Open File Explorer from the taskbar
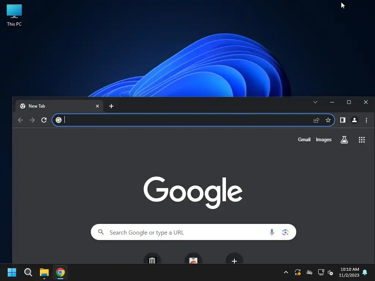The height and width of the screenshot is (281, 375). tap(44, 272)
